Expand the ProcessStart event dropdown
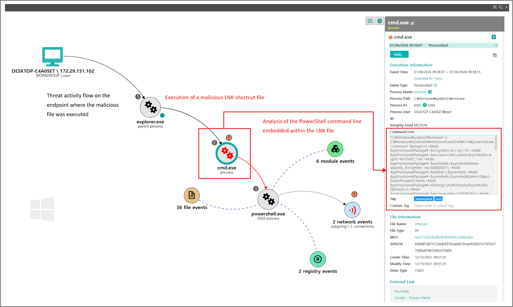This screenshot has height=307, width=513. pyautogui.click(x=497, y=45)
